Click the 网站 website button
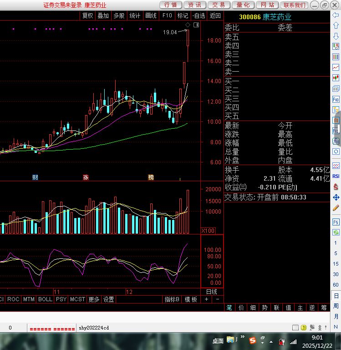The image size is (341, 350). 267,5
